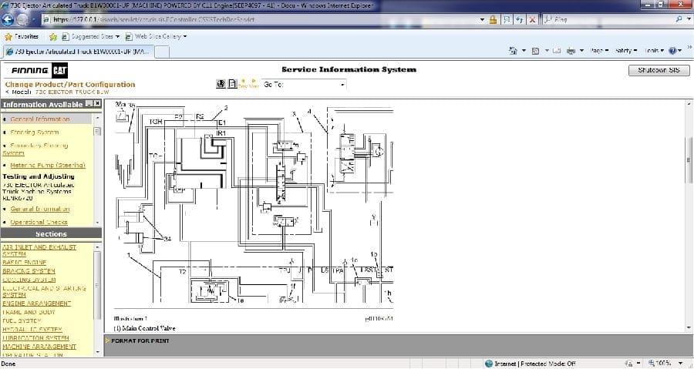Viewport: 694px width, 369px height.
Task: Open the Safety menu
Action: pos(625,51)
